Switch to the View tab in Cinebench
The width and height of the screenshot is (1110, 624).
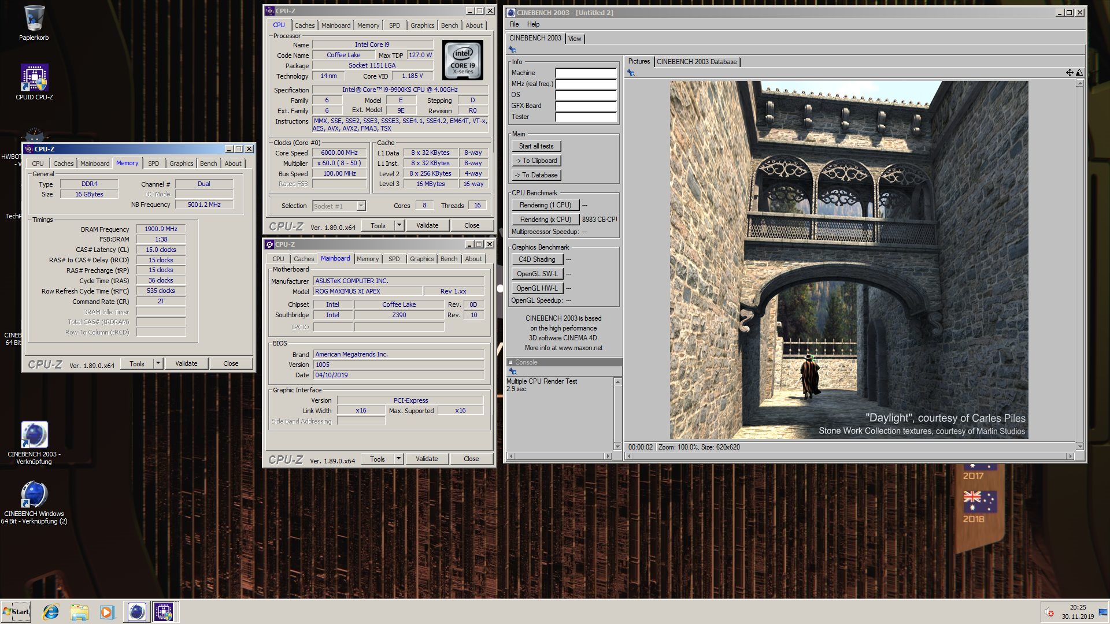575,39
